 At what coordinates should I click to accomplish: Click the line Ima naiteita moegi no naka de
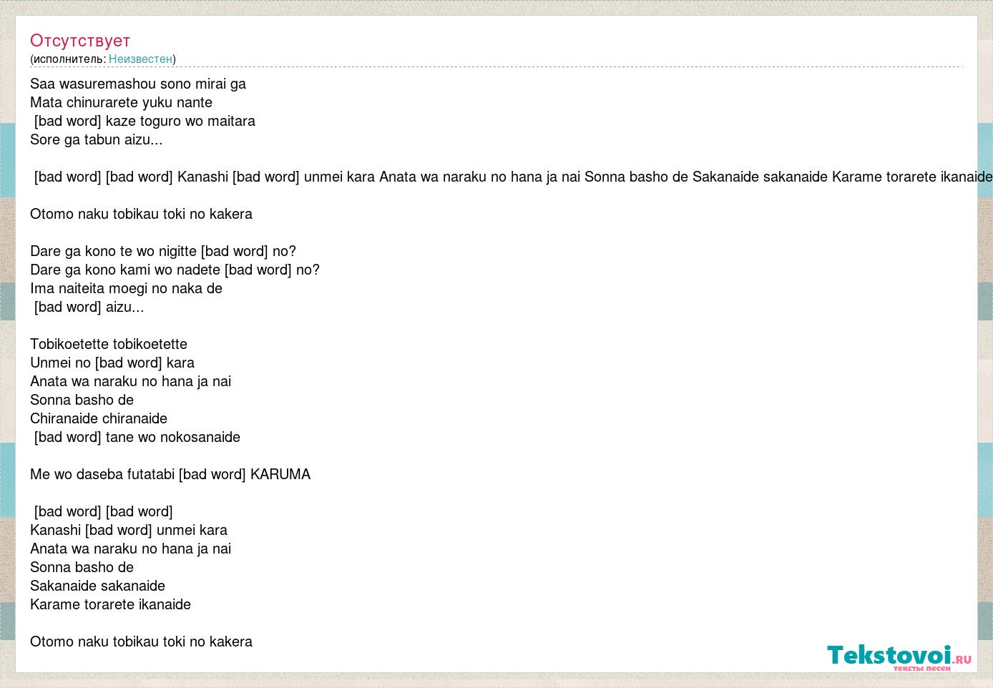point(126,288)
